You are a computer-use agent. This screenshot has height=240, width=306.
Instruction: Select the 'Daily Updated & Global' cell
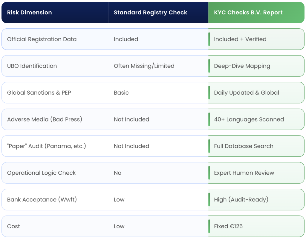coord(247,93)
